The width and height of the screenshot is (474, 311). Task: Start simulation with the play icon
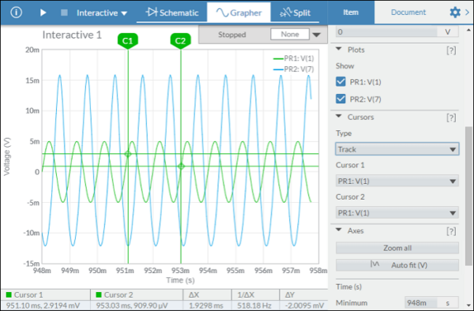(x=43, y=13)
